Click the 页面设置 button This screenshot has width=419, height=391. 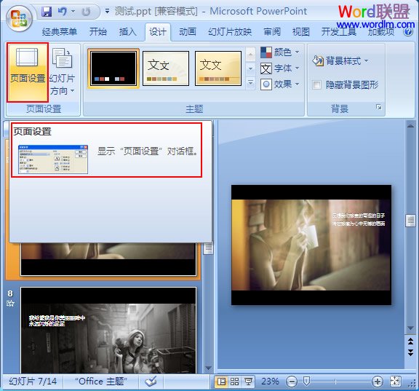pos(28,72)
